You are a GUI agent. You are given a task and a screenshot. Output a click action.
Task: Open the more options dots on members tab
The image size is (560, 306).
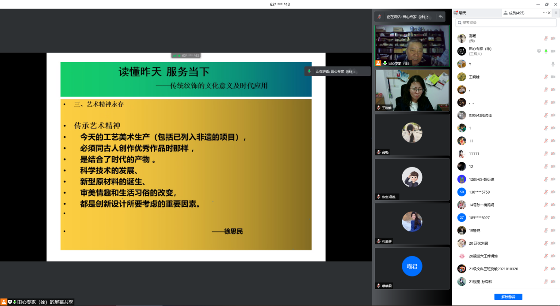tap(545, 13)
